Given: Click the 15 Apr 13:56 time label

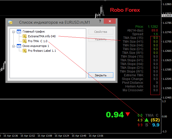Looking at the screenshot, I should pyautogui.click(x=96, y=136).
